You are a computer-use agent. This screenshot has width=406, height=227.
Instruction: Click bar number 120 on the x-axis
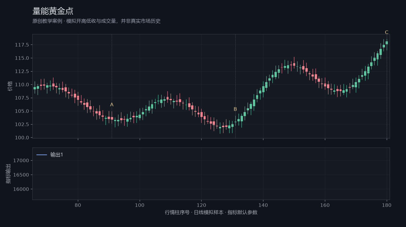pyautogui.click(x=201, y=205)
